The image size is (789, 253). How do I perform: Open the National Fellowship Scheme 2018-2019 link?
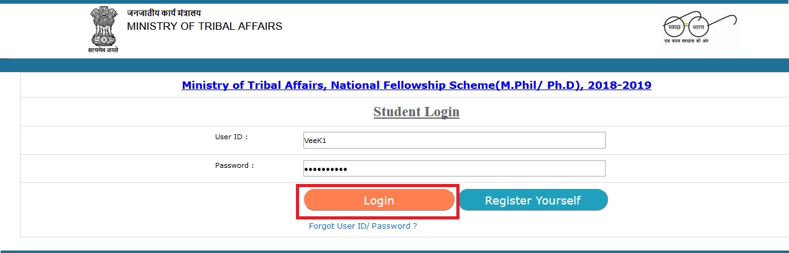[x=417, y=85]
